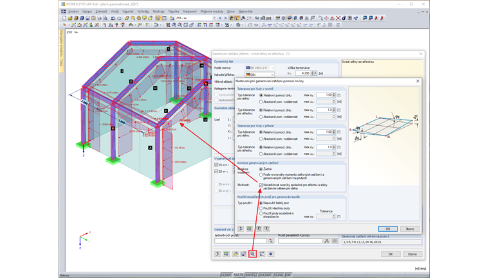Select 'Použít všechny pruty' radio button
The image size is (489, 278).
(x=261, y=208)
